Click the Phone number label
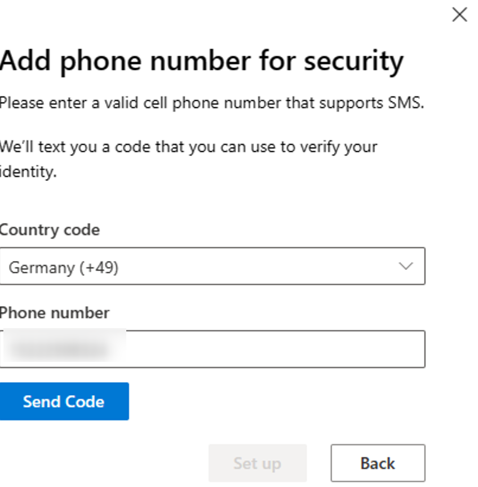This screenshot has width=478, height=487. (x=54, y=313)
